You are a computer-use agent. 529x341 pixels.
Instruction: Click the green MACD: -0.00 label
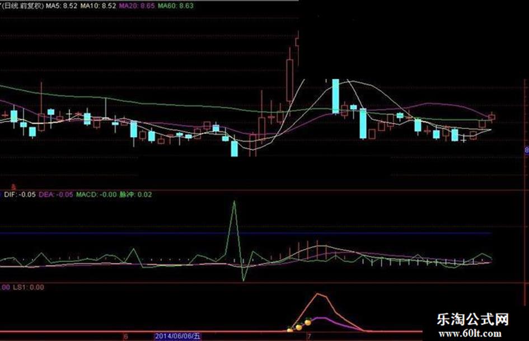point(96,194)
